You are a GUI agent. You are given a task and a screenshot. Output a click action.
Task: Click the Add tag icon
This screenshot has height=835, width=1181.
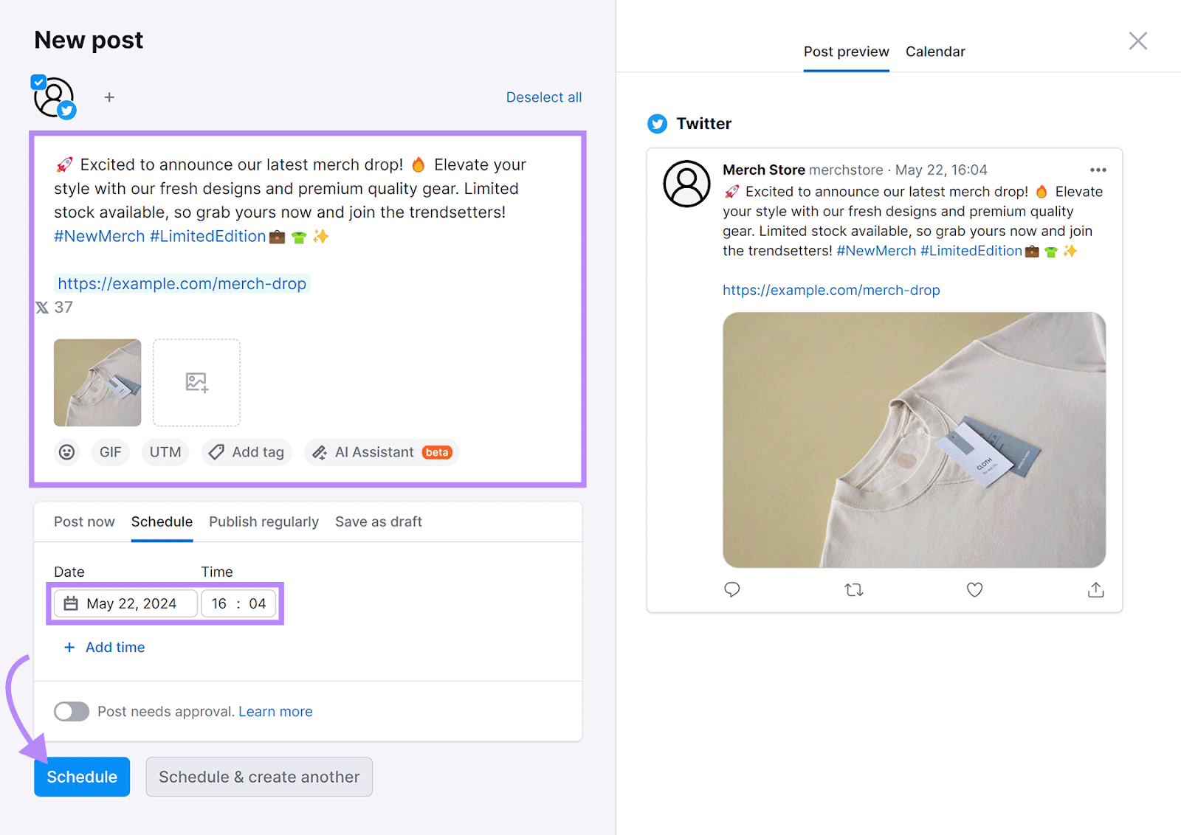216,452
